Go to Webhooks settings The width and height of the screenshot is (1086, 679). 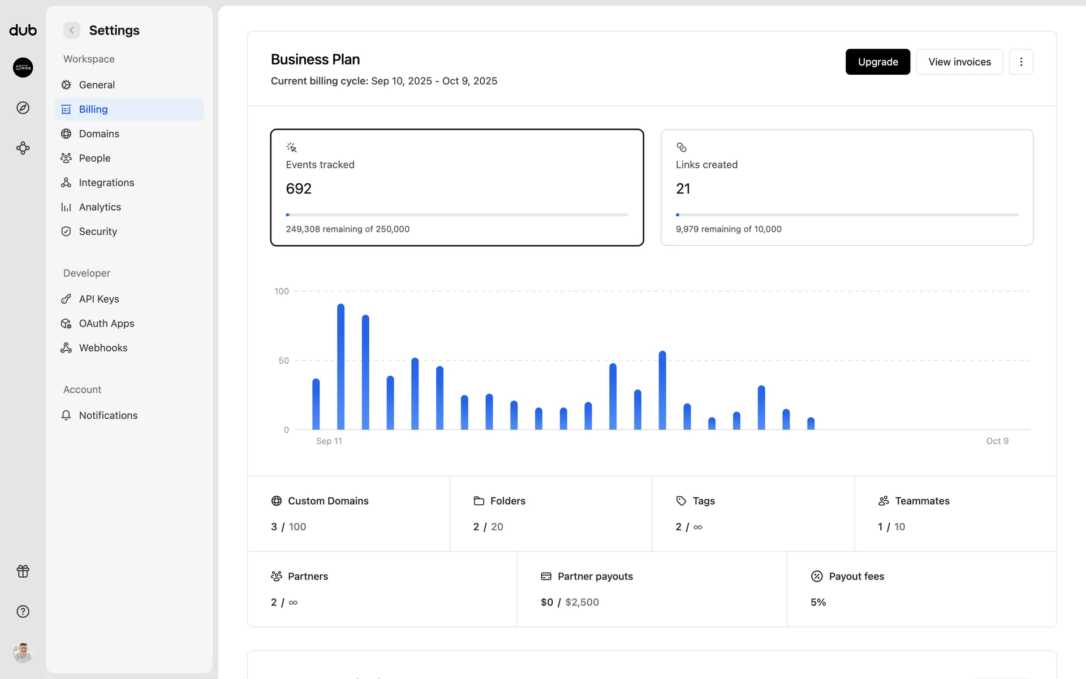tap(103, 348)
